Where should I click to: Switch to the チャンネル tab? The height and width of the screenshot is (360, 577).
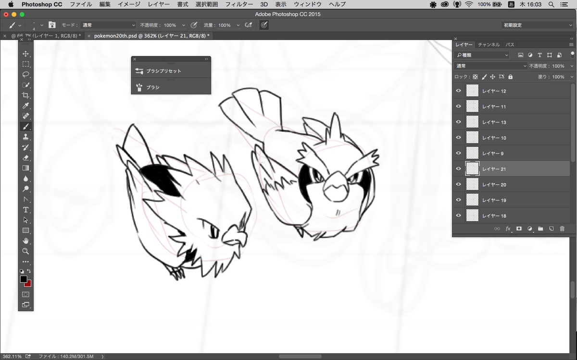coord(489,45)
